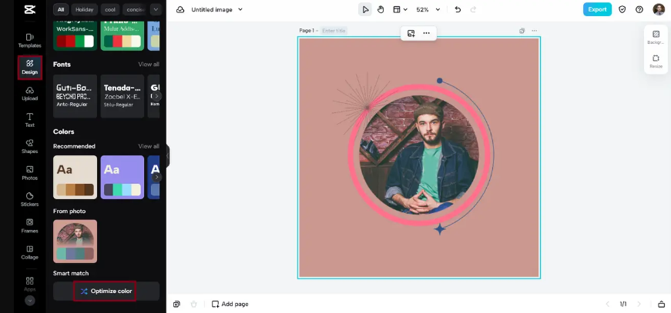The image size is (671, 313).
Task: Open the layout view dropdown
Action: 400,9
